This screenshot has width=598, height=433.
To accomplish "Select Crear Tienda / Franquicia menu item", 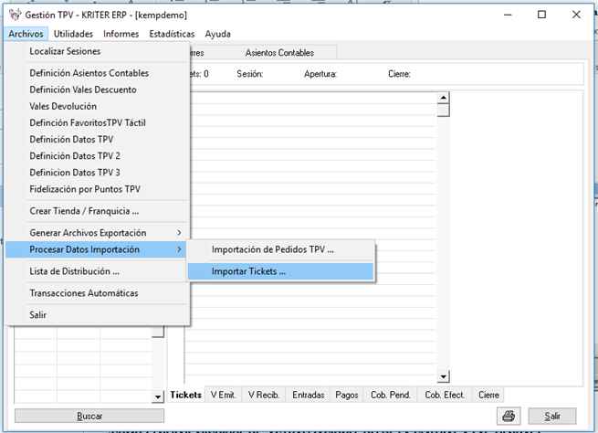I will tap(84, 211).
